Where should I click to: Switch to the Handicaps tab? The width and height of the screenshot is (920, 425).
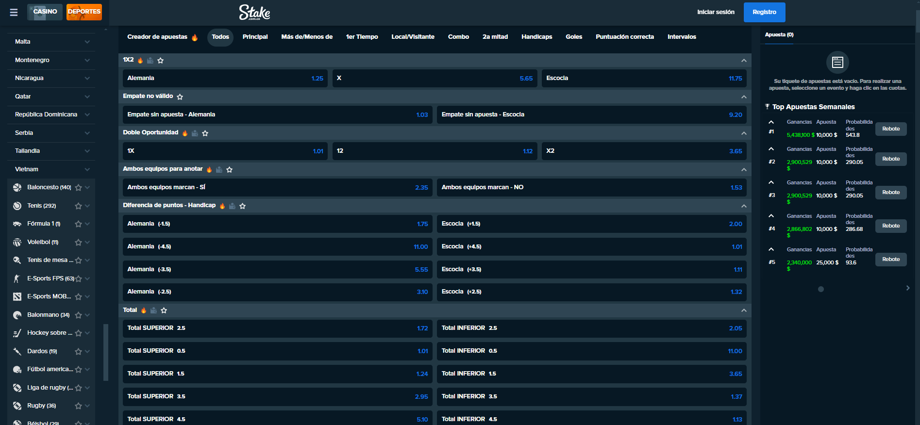[x=536, y=37]
